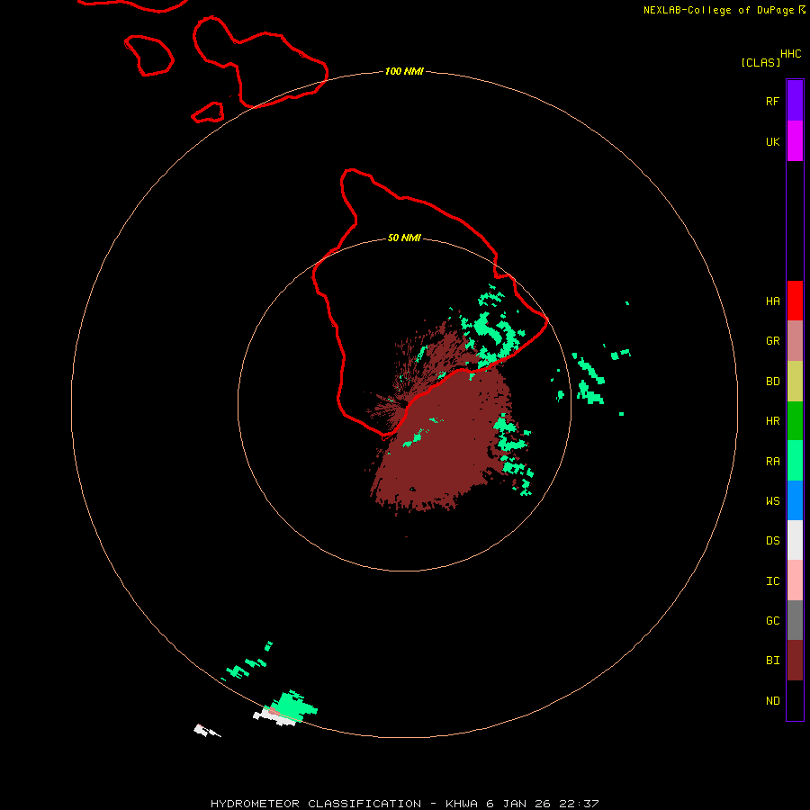
Task: Click the DS white legend swatch
Action: [795, 540]
